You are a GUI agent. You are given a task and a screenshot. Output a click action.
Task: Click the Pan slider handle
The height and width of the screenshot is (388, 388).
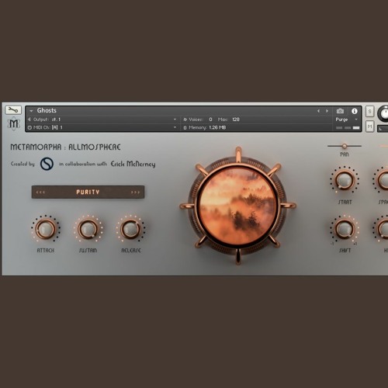pos(345,146)
